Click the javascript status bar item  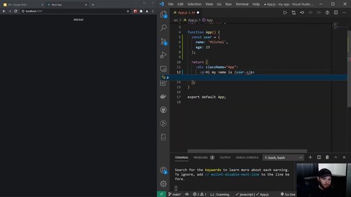click(x=245, y=194)
